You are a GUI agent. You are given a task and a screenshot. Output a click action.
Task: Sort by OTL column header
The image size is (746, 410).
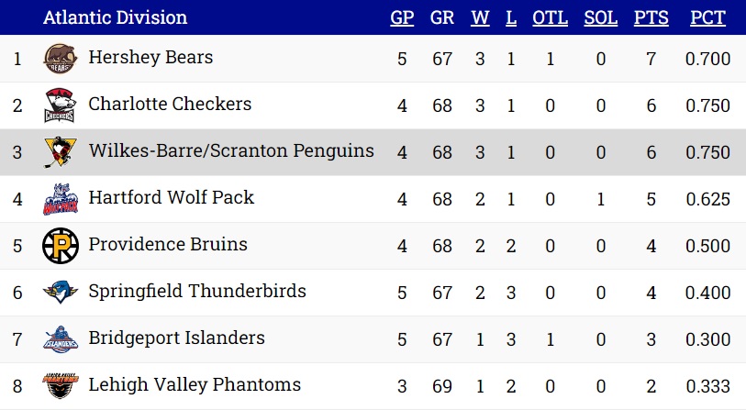click(x=550, y=17)
